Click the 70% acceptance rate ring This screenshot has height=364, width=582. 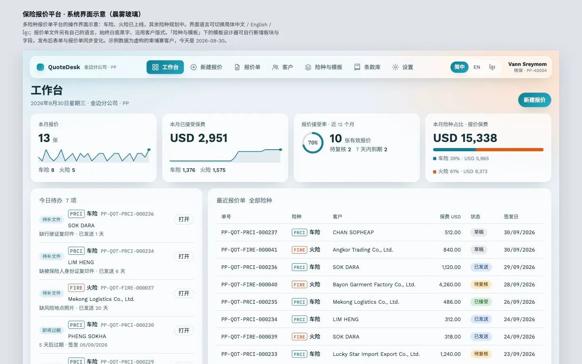tap(313, 143)
